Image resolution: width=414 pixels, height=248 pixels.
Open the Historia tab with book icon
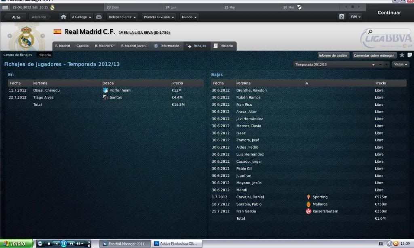tap(223, 46)
